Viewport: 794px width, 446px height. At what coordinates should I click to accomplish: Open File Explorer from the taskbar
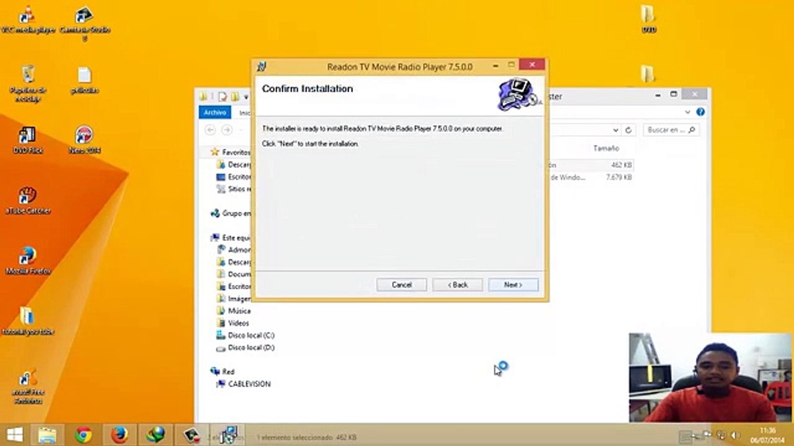coord(48,435)
